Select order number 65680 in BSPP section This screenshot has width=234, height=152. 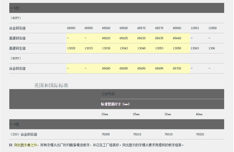tap(106, 69)
